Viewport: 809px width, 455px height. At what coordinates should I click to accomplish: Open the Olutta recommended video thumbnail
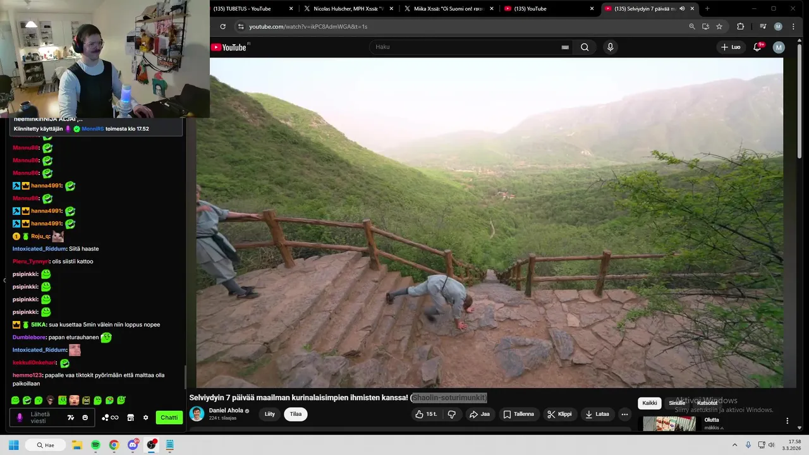669,423
